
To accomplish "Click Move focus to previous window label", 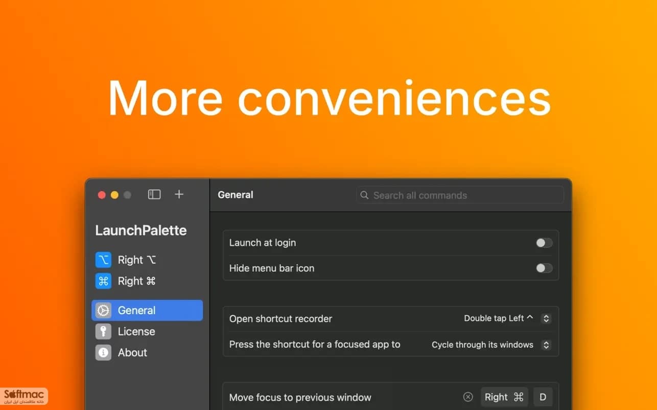I will pos(300,397).
